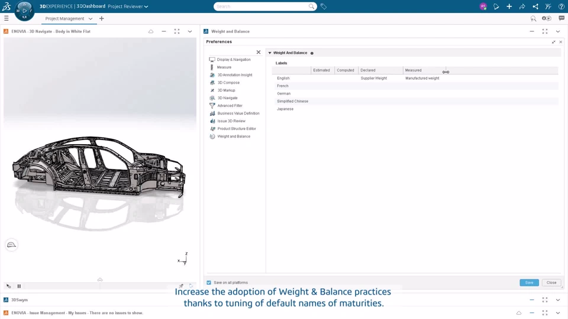Click the Weight And Balance info icon

(312, 53)
